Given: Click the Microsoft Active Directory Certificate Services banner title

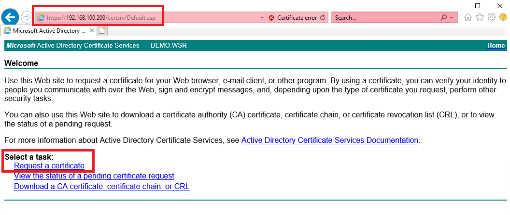Looking at the screenshot, I should click(x=73, y=46).
